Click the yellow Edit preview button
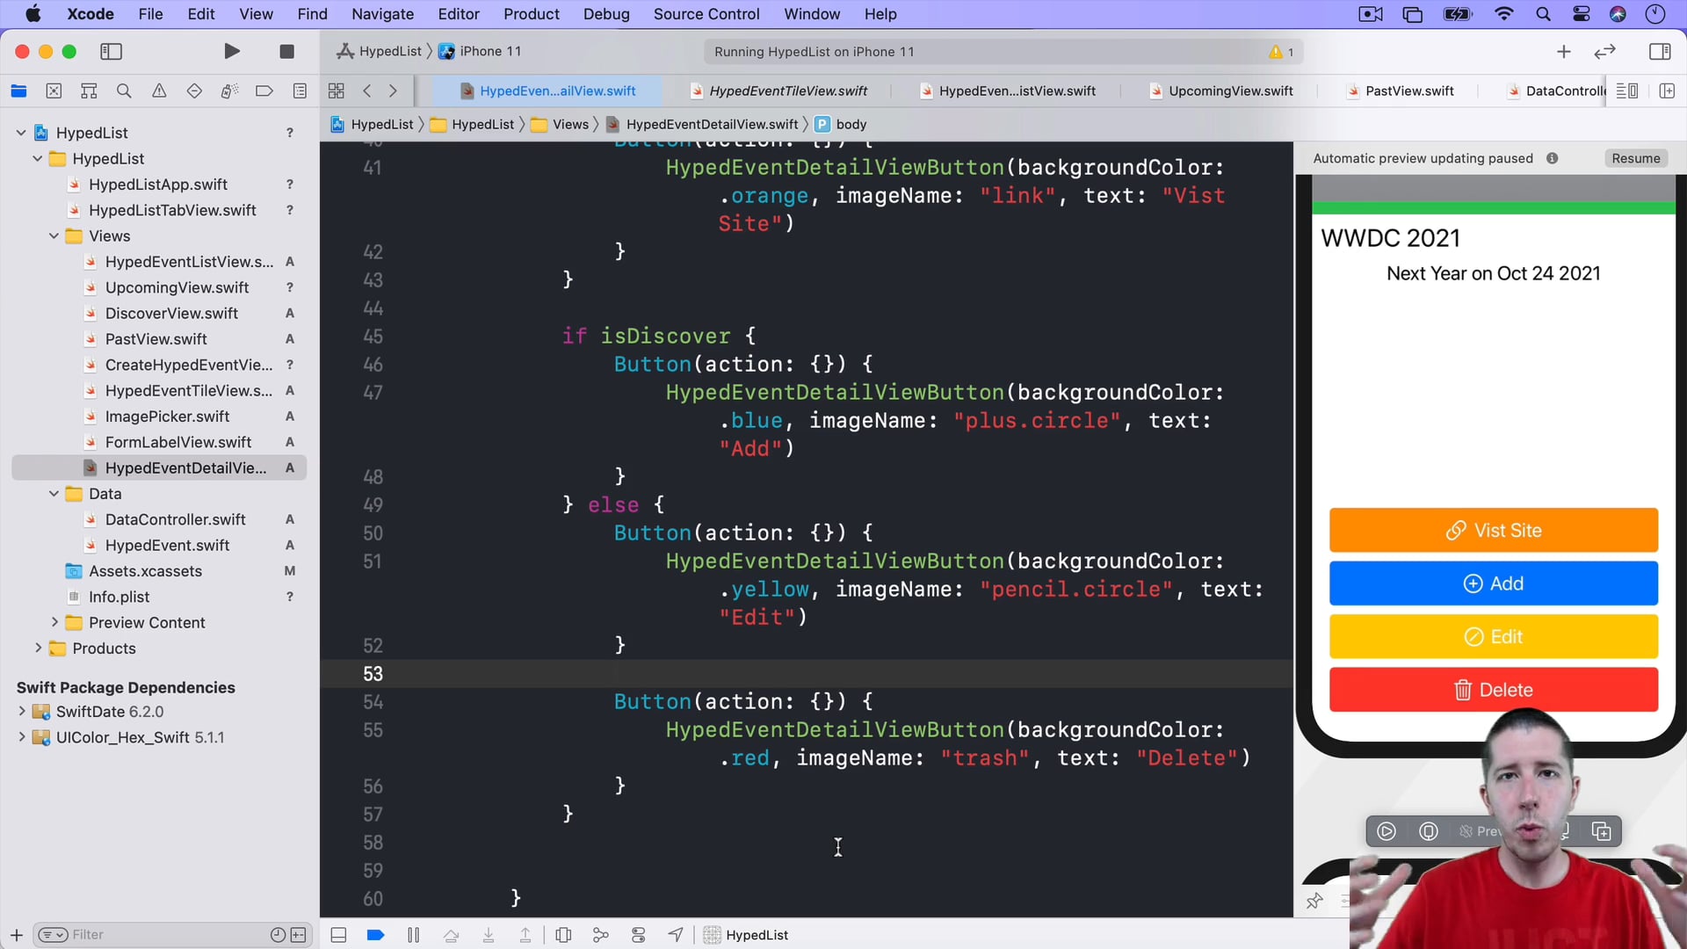The width and height of the screenshot is (1687, 949). pos(1493,637)
